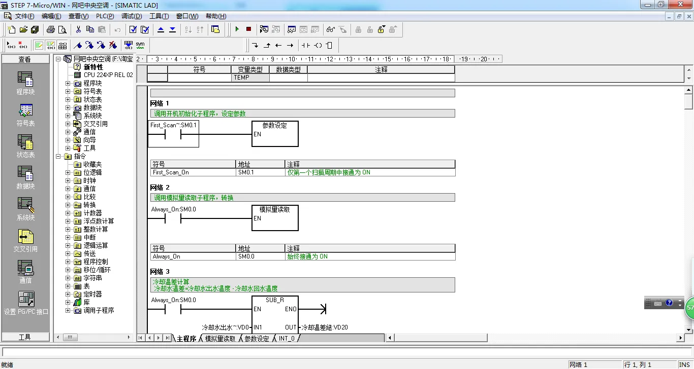The height and width of the screenshot is (369, 694).
Task: Open the 调试(D) menu
Action: [x=131, y=16]
